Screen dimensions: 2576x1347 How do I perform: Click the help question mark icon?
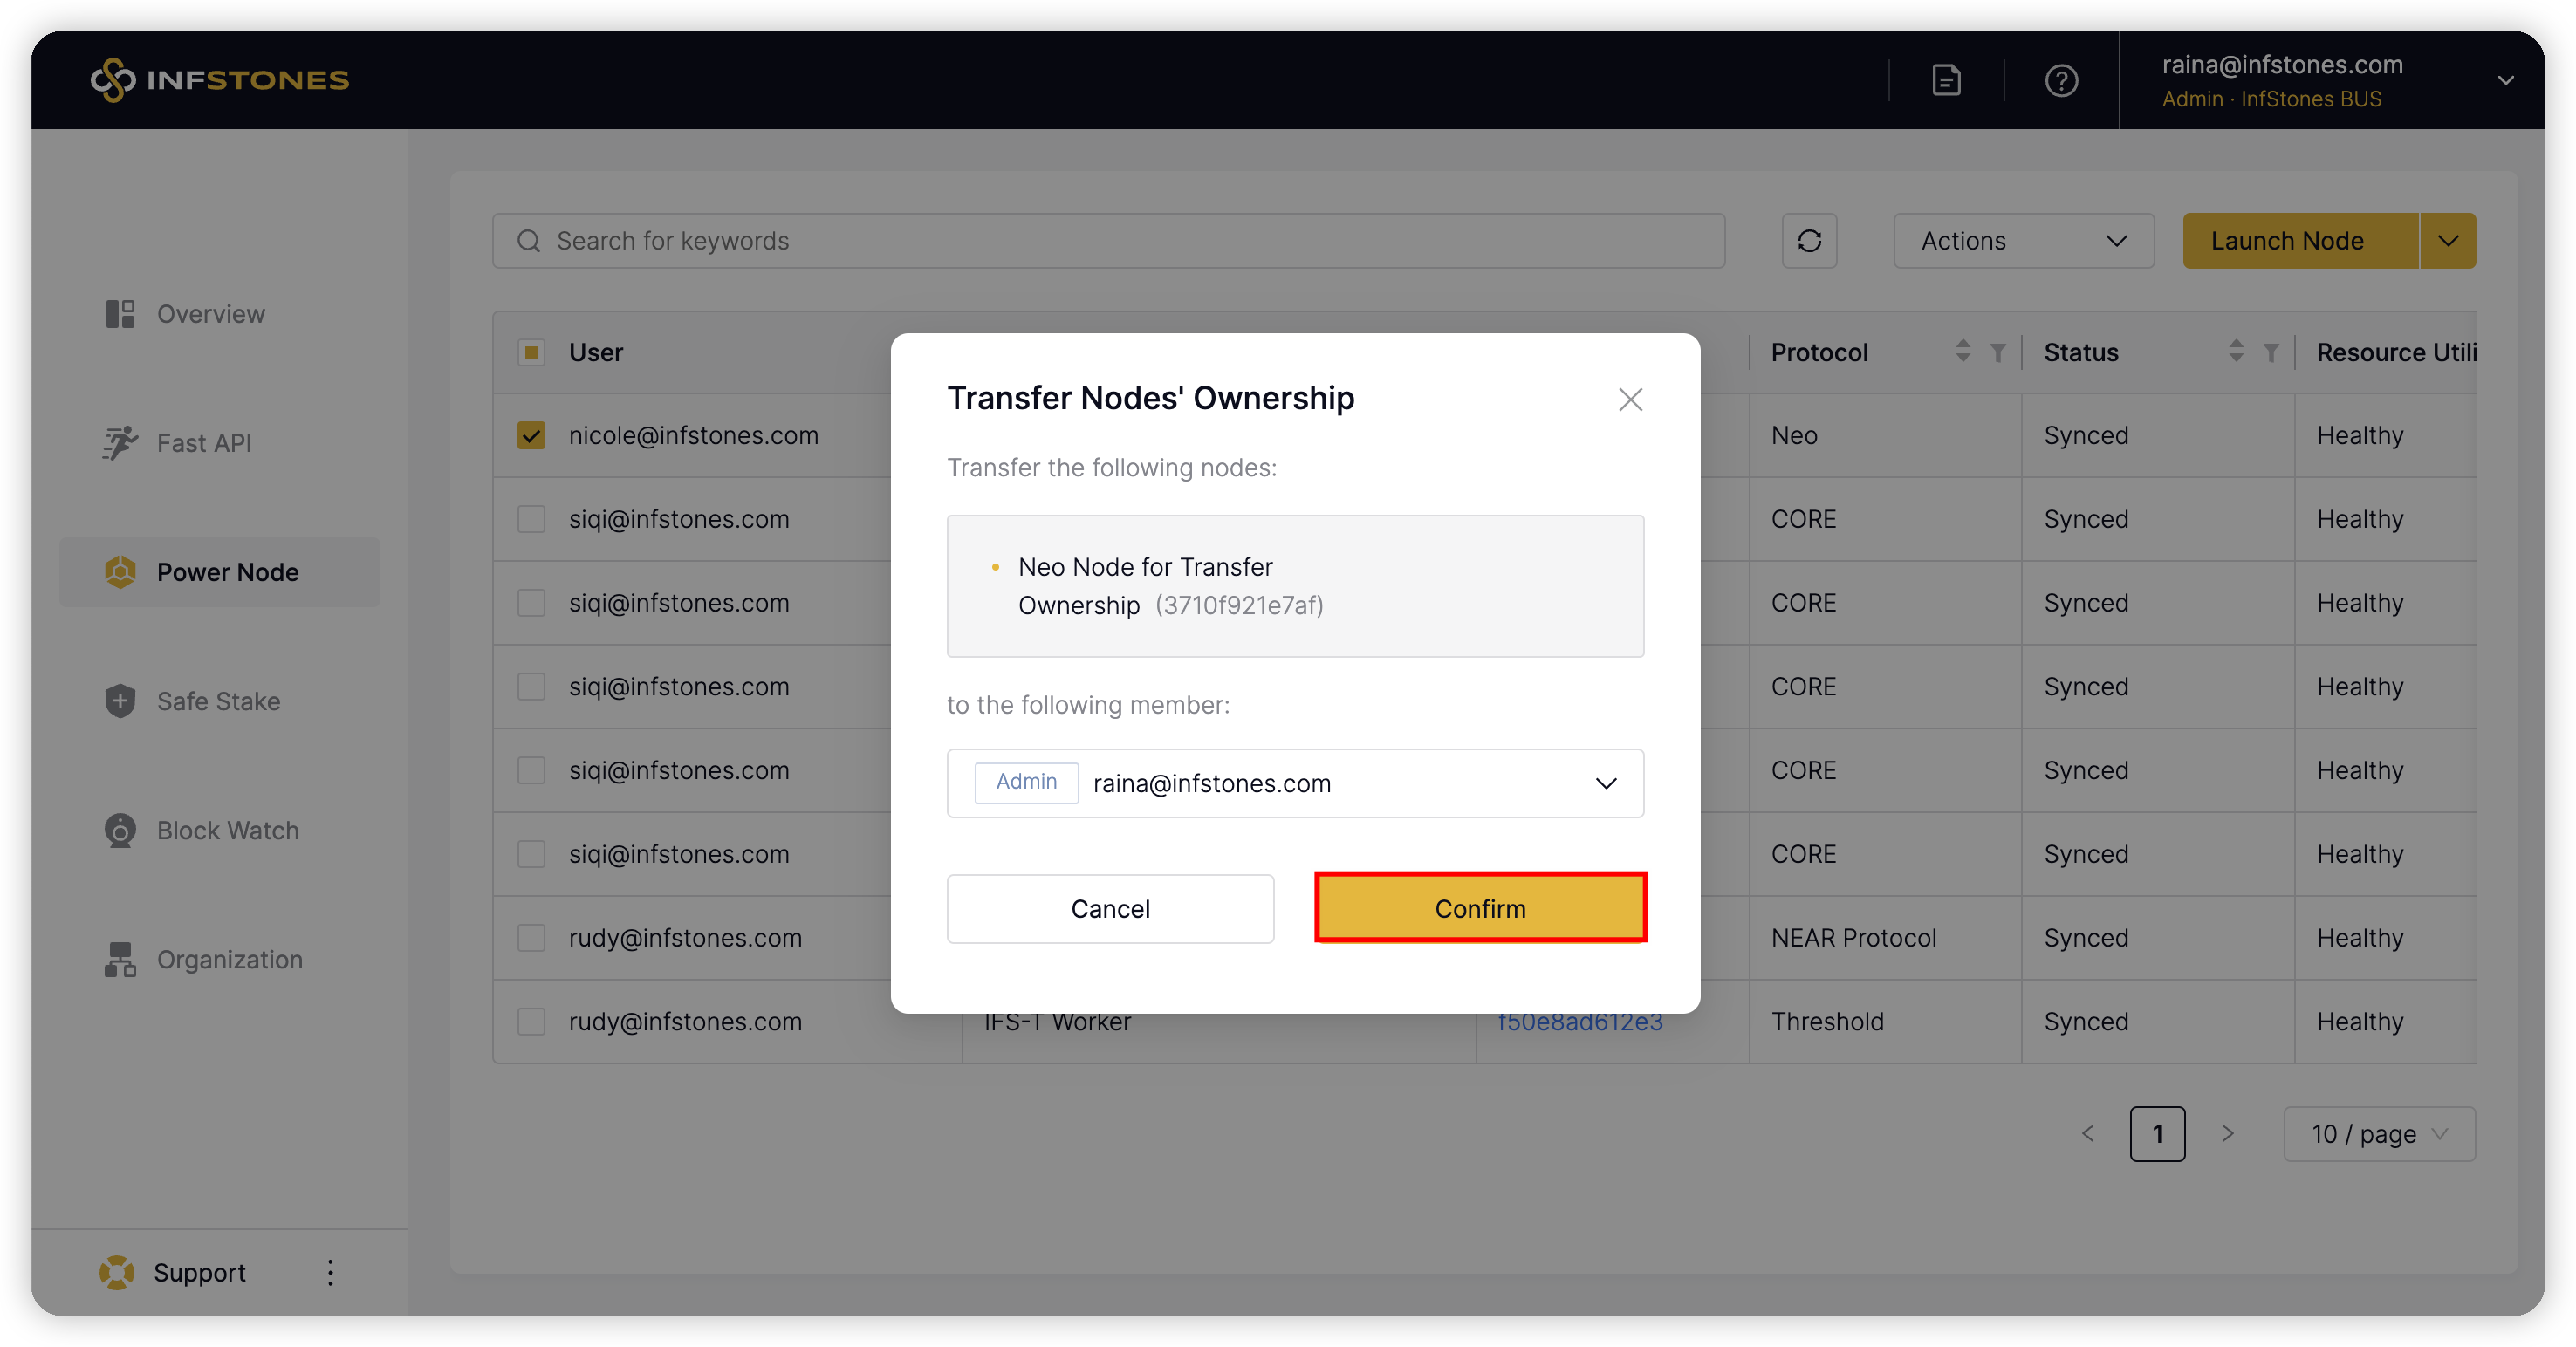pos(2061,80)
